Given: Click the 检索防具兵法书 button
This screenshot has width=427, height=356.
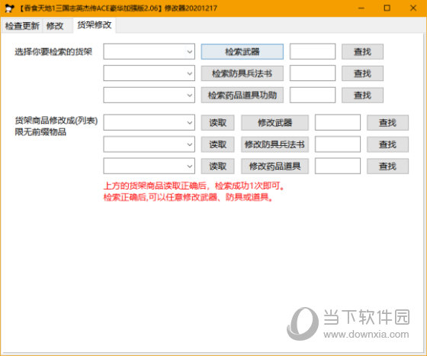Looking at the screenshot, I should click(x=242, y=73).
